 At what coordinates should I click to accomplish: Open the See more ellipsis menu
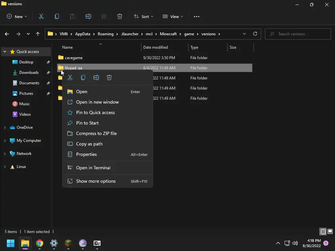pyautogui.click(x=197, y=16)
